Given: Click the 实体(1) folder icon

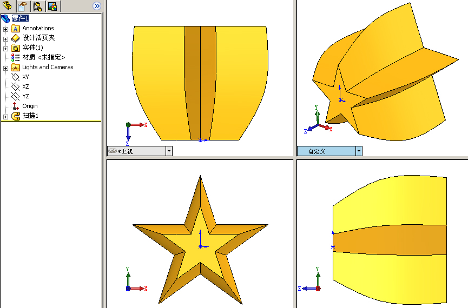Looking at the screenshot, I should (15, 48).
